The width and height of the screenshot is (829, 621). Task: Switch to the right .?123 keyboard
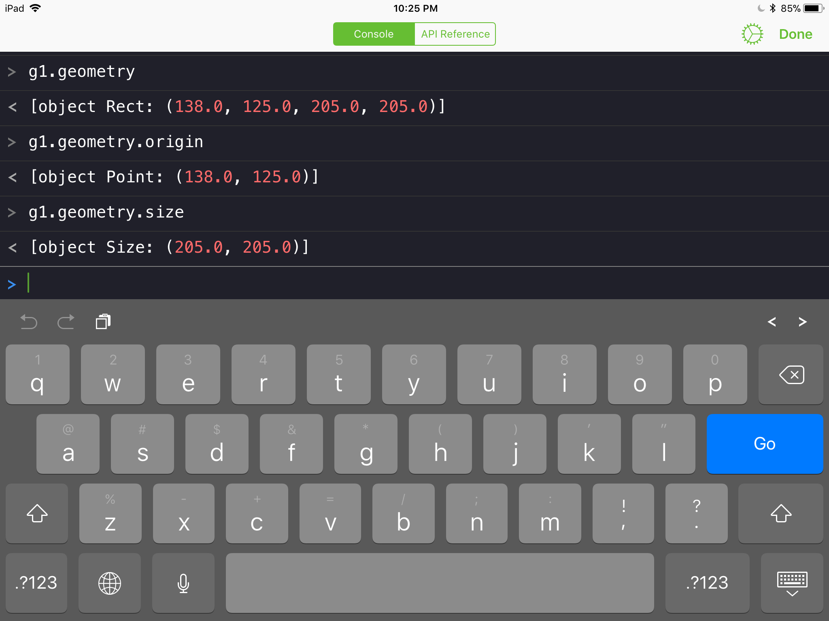pos(707,583)
